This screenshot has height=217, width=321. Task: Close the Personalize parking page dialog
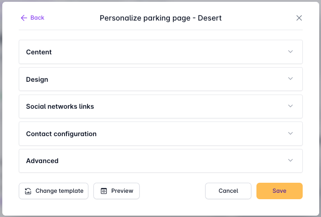point(299,18)
